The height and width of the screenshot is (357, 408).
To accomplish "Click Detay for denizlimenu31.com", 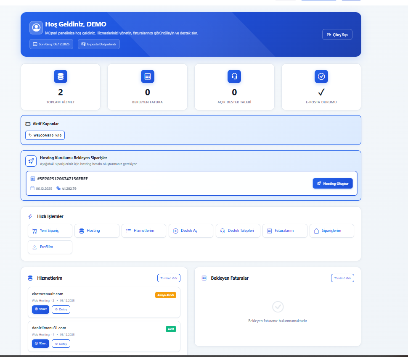I will [61, 344].
